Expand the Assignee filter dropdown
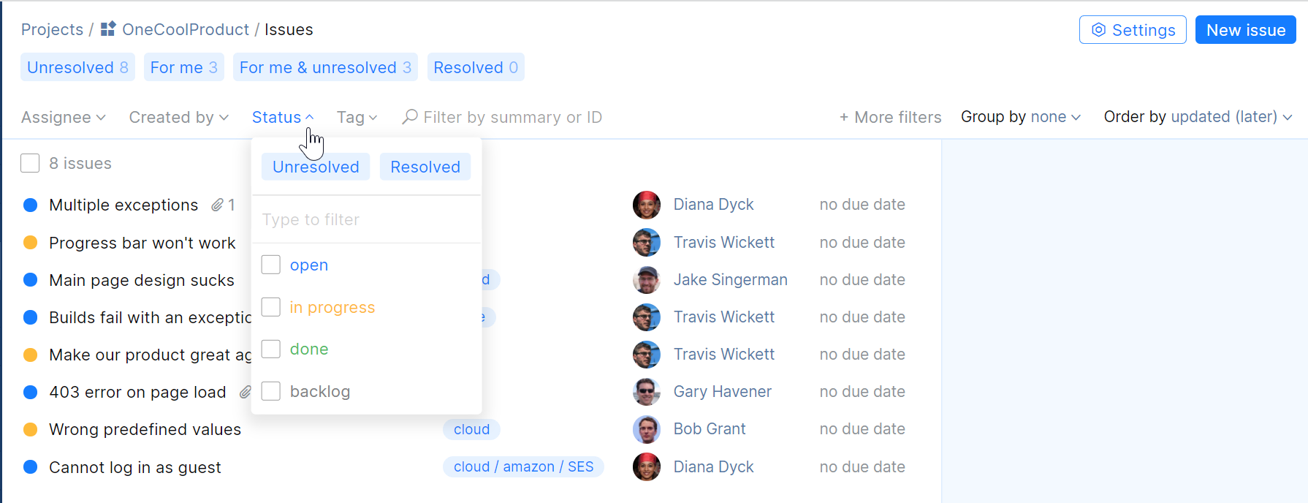 click(x=64, y=117)
